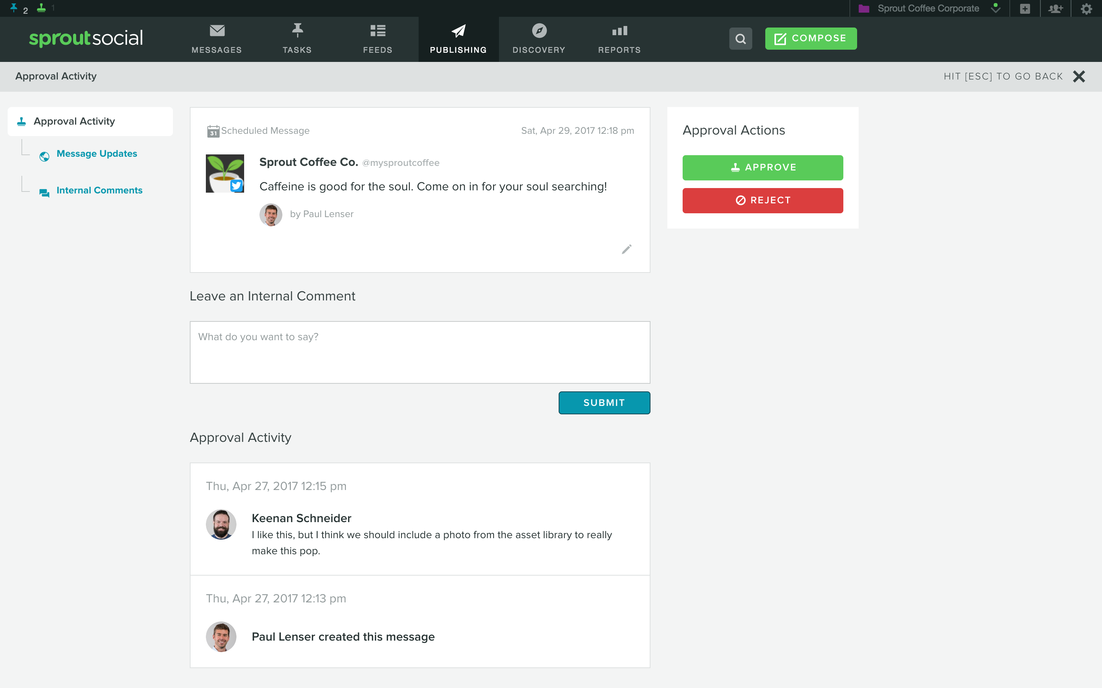Click the timestamp Thu, Apr 27, 2017 12:15 pm
Screen dimensions: 1102x688
click(276, 486)
